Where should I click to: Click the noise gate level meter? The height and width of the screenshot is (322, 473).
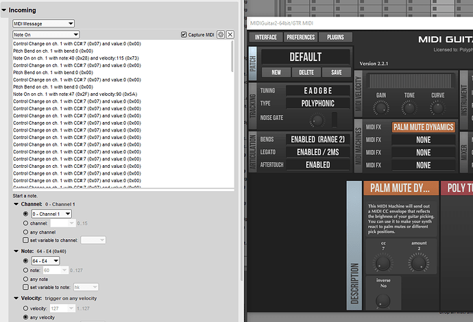pyautogui.click(x=335, y=120)
